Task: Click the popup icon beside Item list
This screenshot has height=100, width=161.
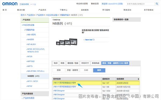Action: 94,39
